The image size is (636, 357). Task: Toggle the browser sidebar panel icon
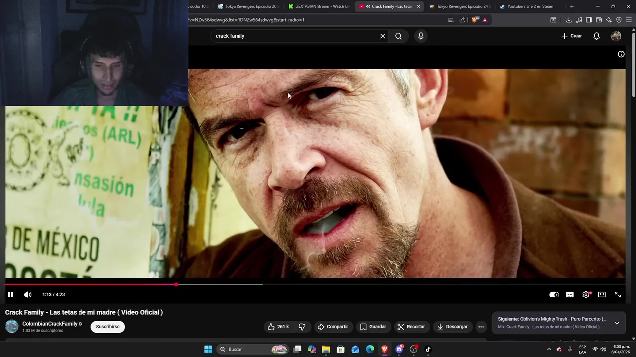click(x=589, y=20)
